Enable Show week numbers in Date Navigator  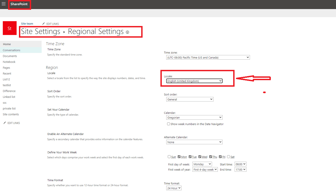pos(169,124)
